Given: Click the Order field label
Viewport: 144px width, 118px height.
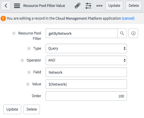Looking at the screenshot, I should click(x=36, y=96).
